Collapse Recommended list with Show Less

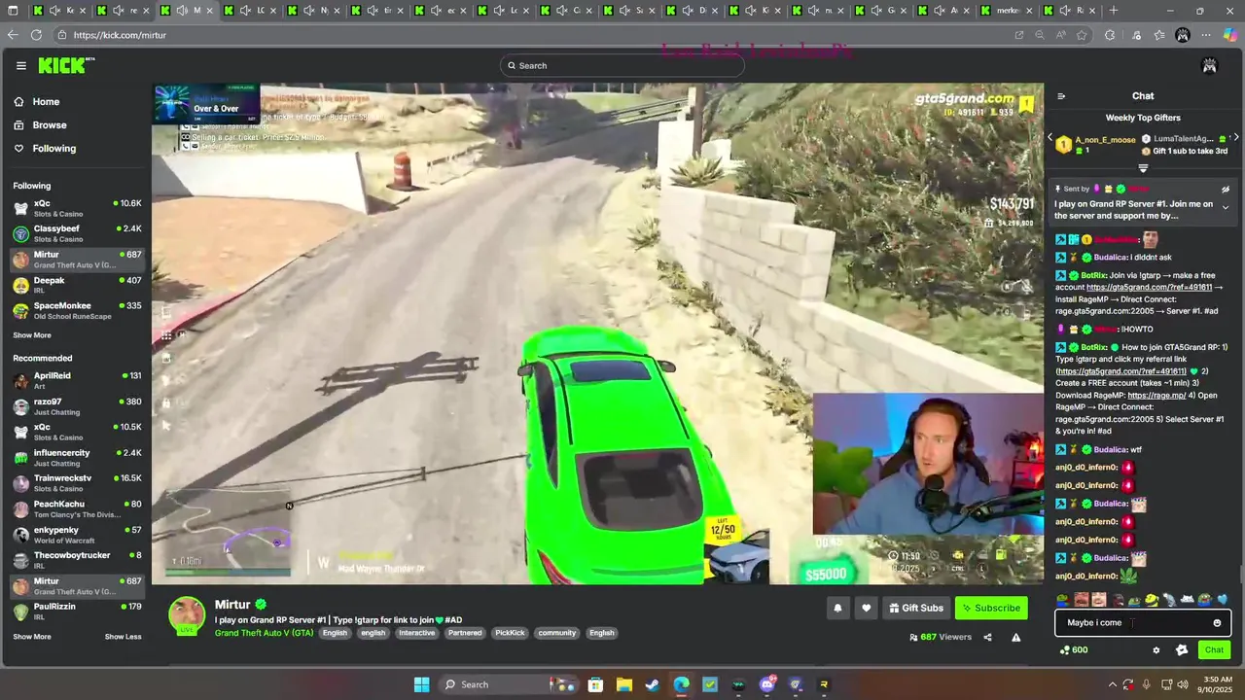point(123,637)
